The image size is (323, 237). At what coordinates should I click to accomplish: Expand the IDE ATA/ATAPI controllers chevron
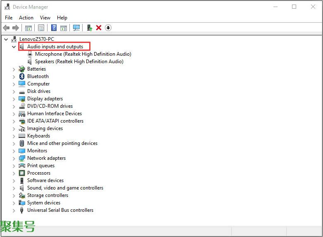[14, 121]
